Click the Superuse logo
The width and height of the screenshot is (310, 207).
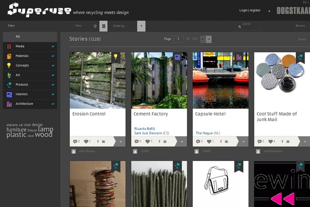point(39,10)
